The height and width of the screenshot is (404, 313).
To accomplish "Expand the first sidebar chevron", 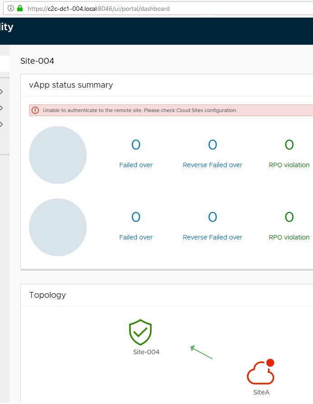I will (x=2, y=92).
